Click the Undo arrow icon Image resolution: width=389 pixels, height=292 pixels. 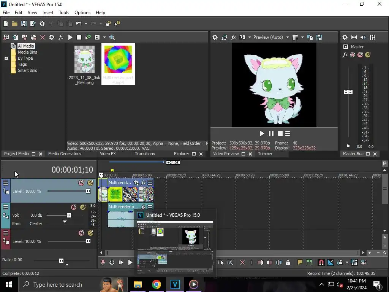pyautogui.click(x=79, y=24)
